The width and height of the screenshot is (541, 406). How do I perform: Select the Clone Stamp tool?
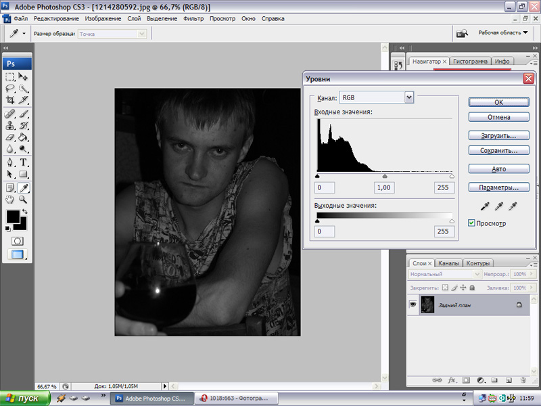10,125
